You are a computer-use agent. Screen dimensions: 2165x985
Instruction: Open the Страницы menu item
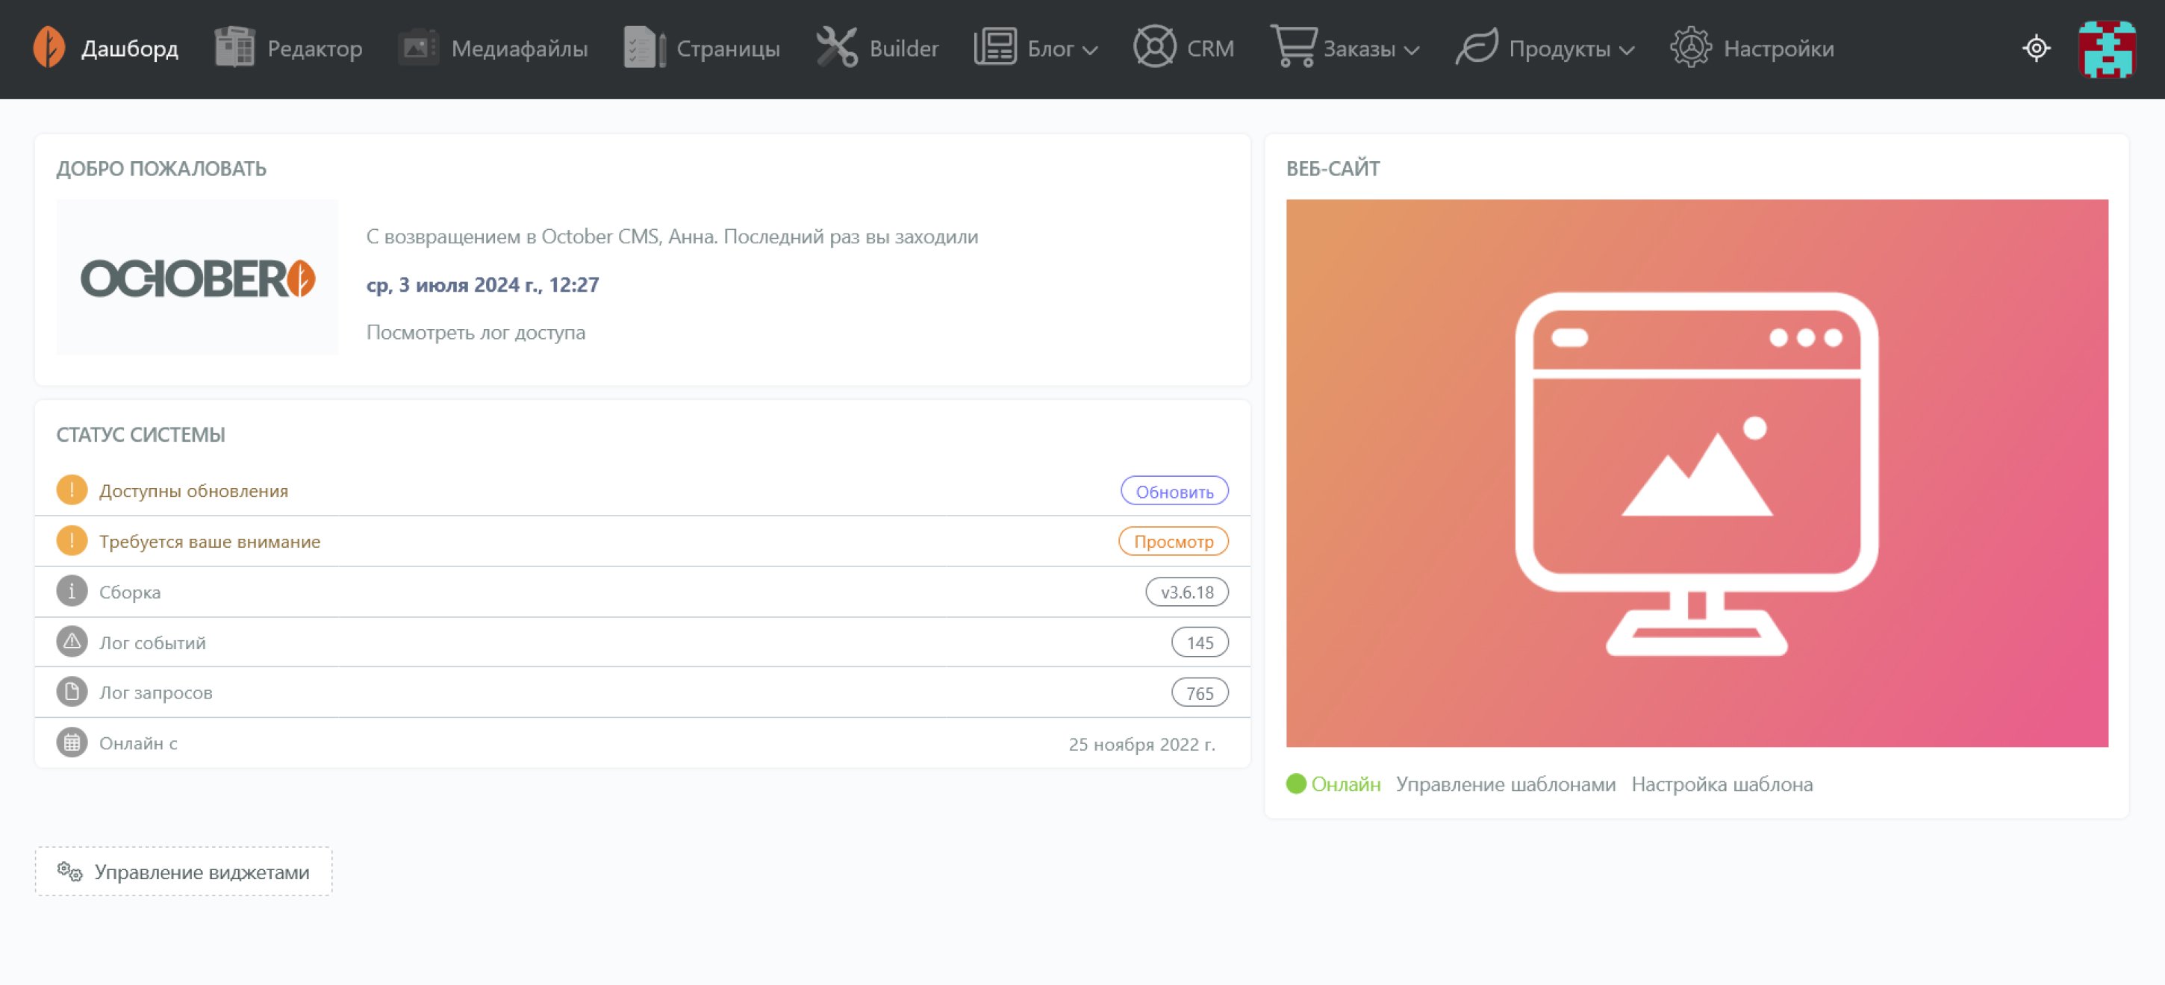[x=728, y=49]
